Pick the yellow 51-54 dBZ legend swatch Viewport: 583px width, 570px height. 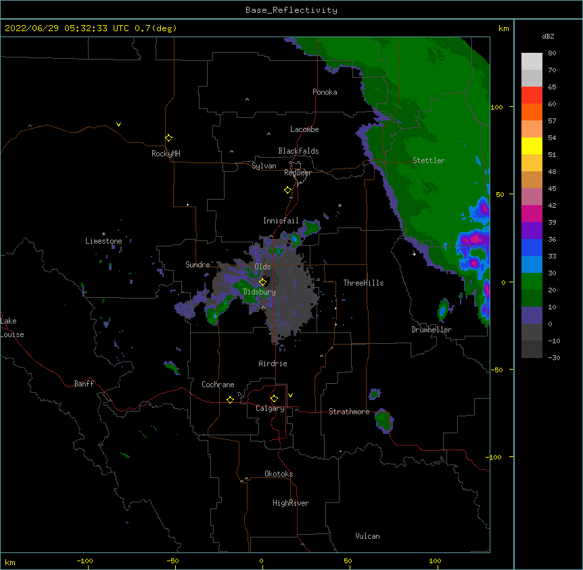click(x=532, y=146)
